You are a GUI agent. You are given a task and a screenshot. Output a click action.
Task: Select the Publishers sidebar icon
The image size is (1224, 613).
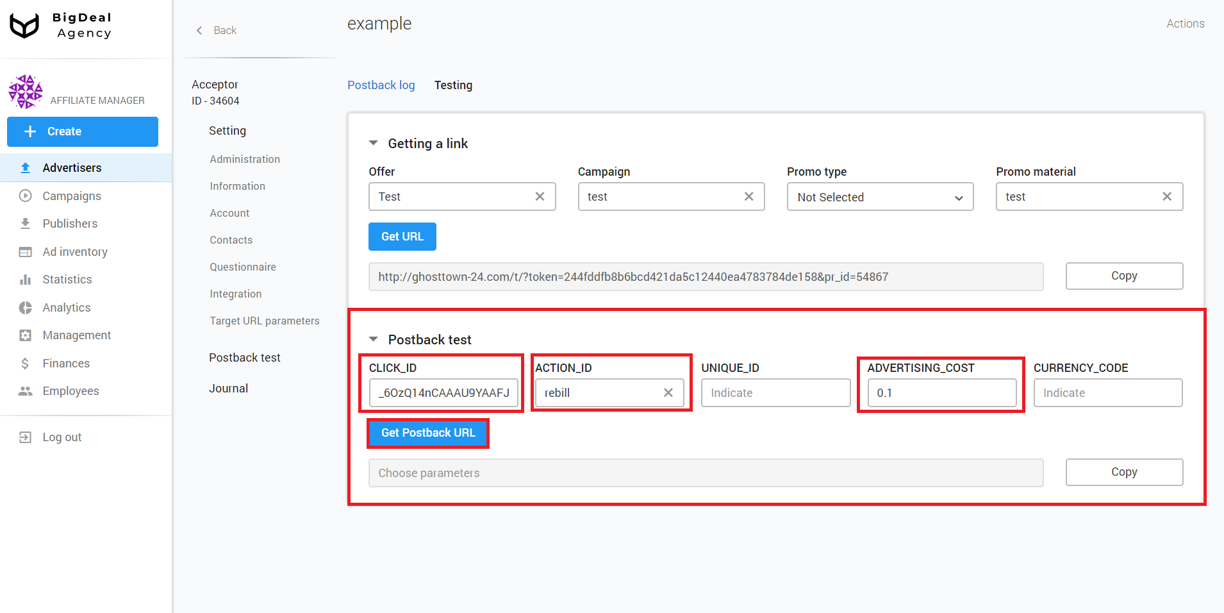(x=25, y=223)
